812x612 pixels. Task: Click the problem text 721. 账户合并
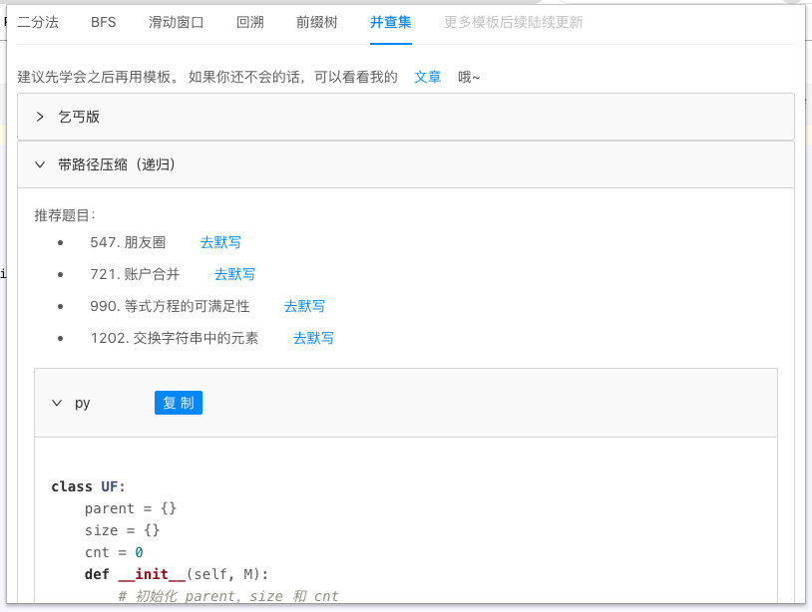(135, 274)
